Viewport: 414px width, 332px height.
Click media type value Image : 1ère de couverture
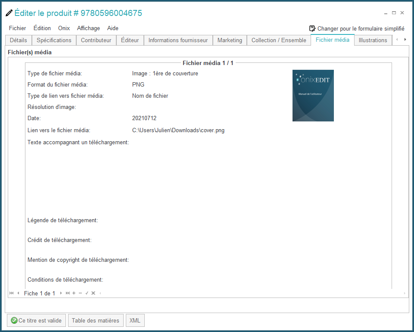165,73
